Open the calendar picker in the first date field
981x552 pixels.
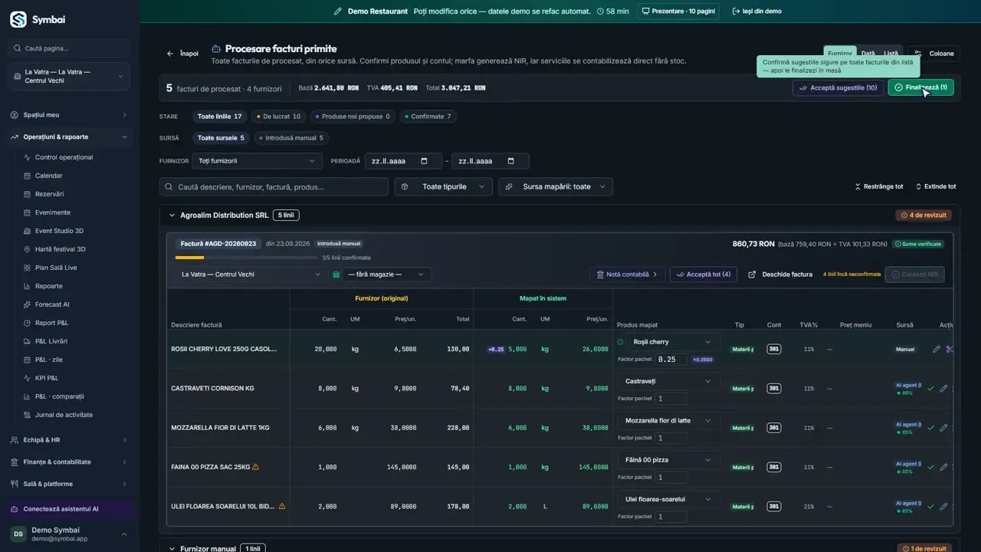coord(425,161)
